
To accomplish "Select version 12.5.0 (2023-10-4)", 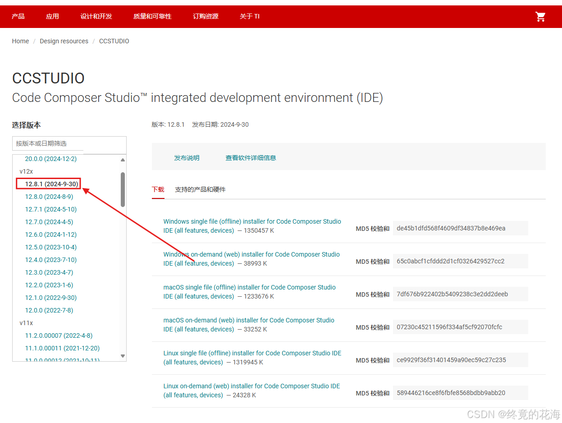I will point(51,247).
